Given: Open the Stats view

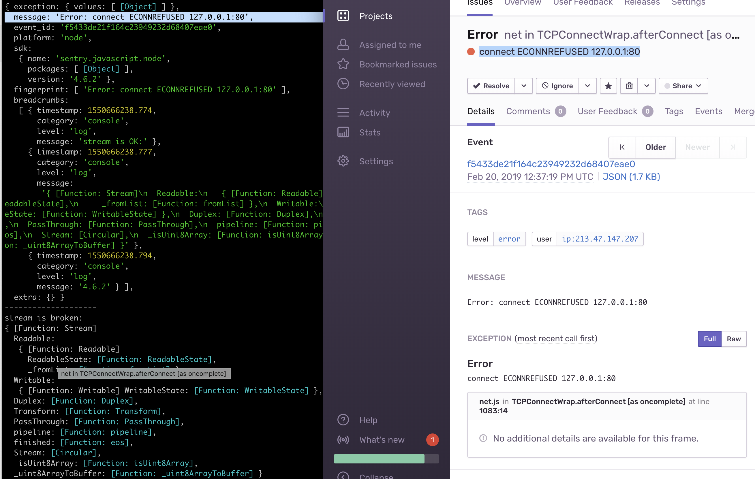Looking at the screenshot, I should 369,132.
